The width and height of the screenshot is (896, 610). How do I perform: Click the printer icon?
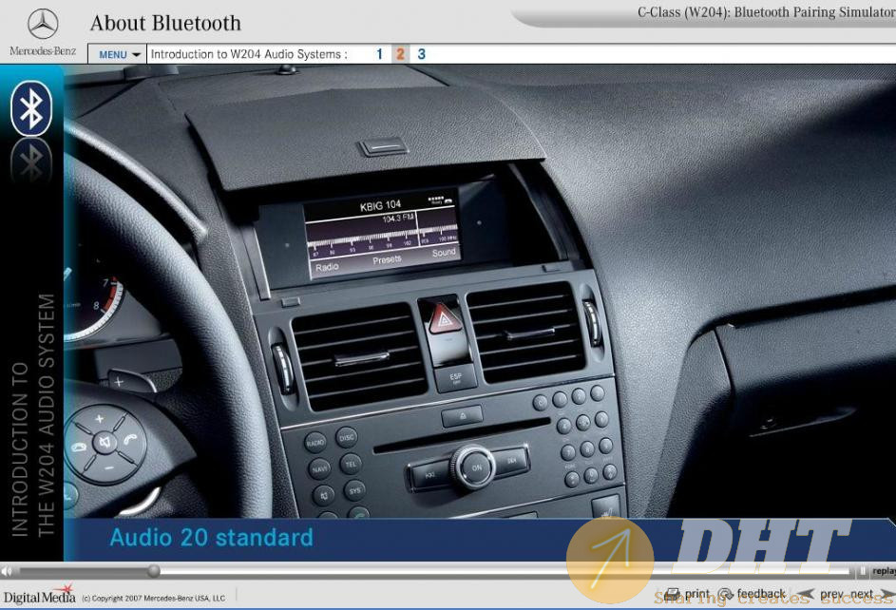point(673,595)
